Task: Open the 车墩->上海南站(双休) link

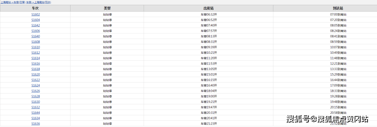Action: tap(38, 2)
